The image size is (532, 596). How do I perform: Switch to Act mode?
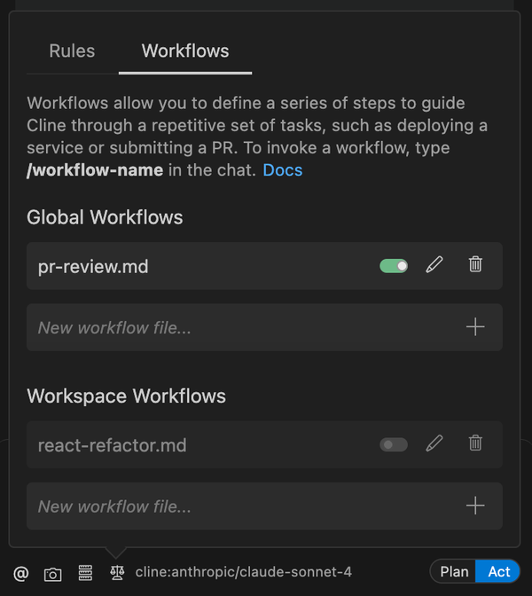[x=498, y=572]
